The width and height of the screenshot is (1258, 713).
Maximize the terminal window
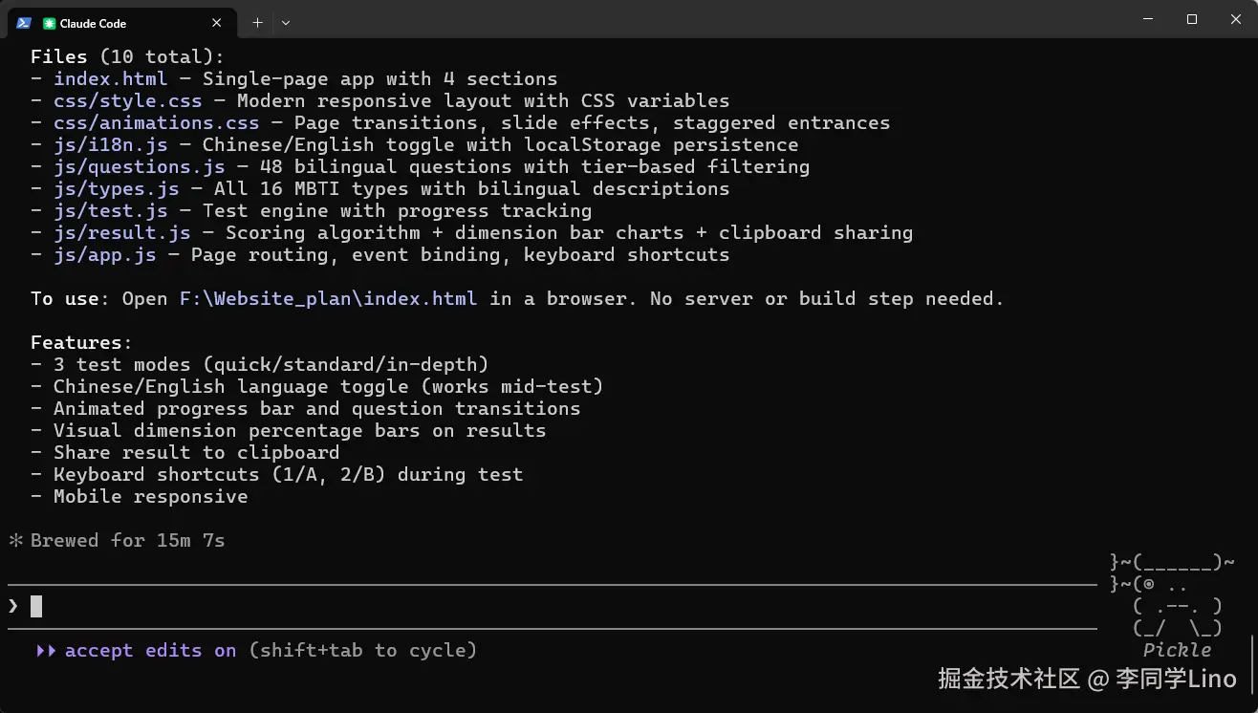pyautogui.click(x=1192, y=19)
